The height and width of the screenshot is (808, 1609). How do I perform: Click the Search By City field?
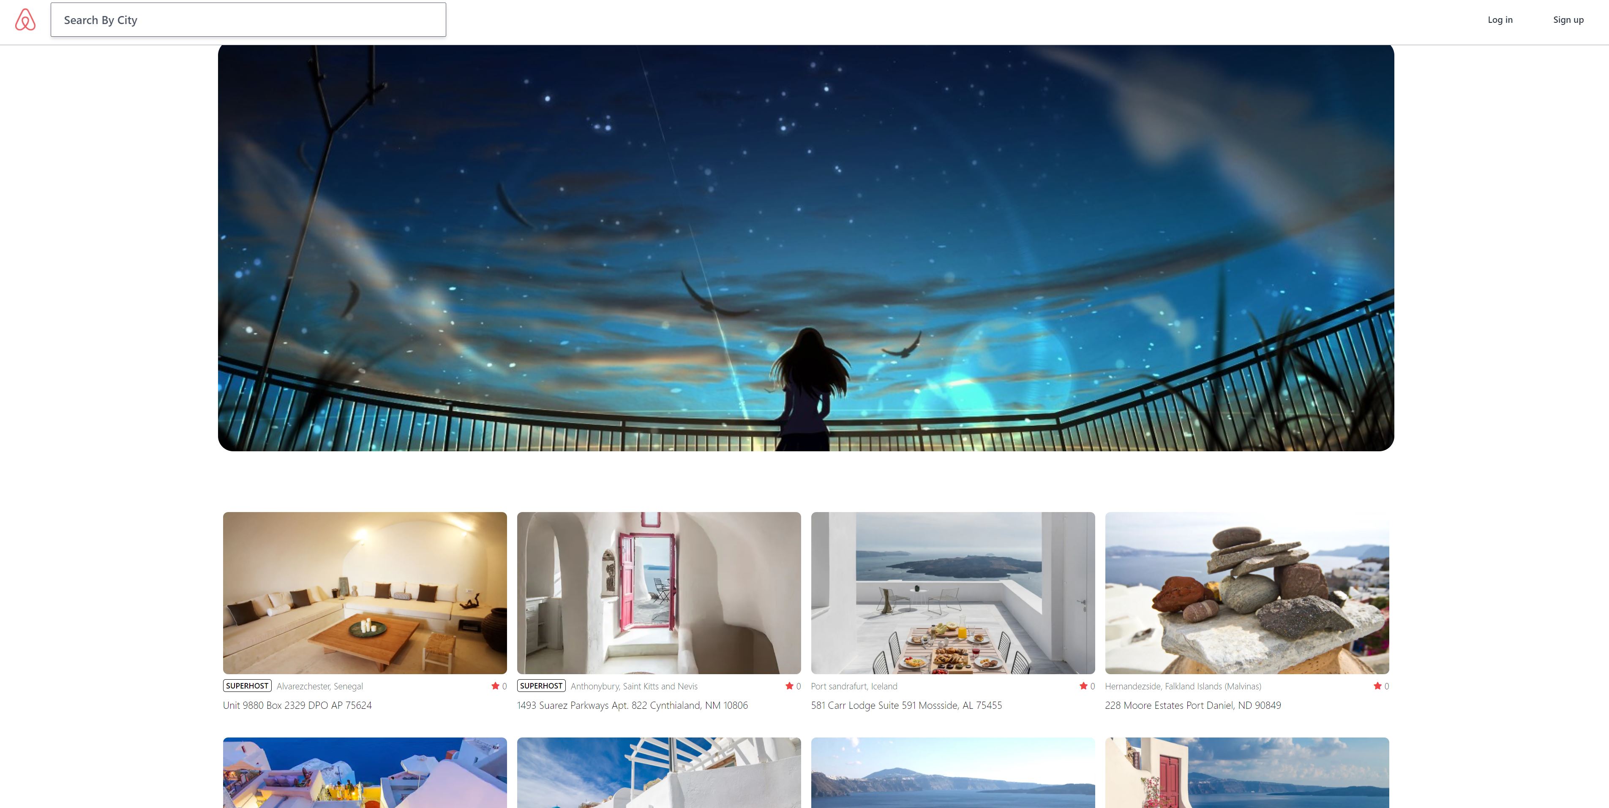click(248, 20)
